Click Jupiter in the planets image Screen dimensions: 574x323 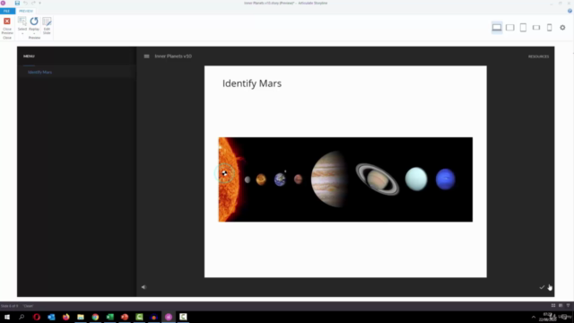click(329, 179)
